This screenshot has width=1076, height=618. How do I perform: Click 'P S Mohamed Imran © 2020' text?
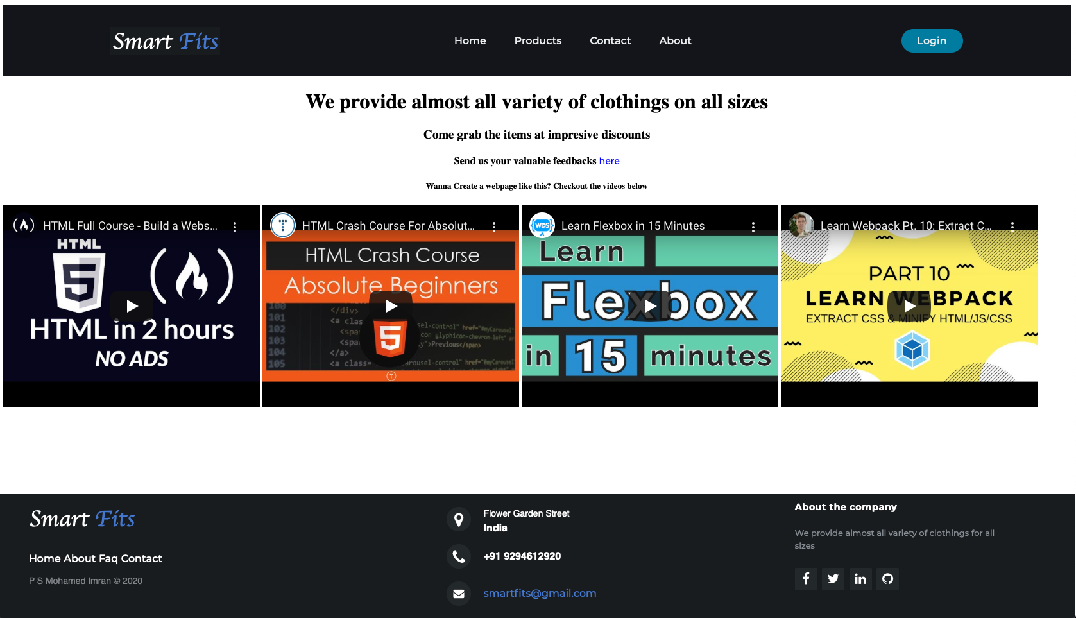[85, 581]
